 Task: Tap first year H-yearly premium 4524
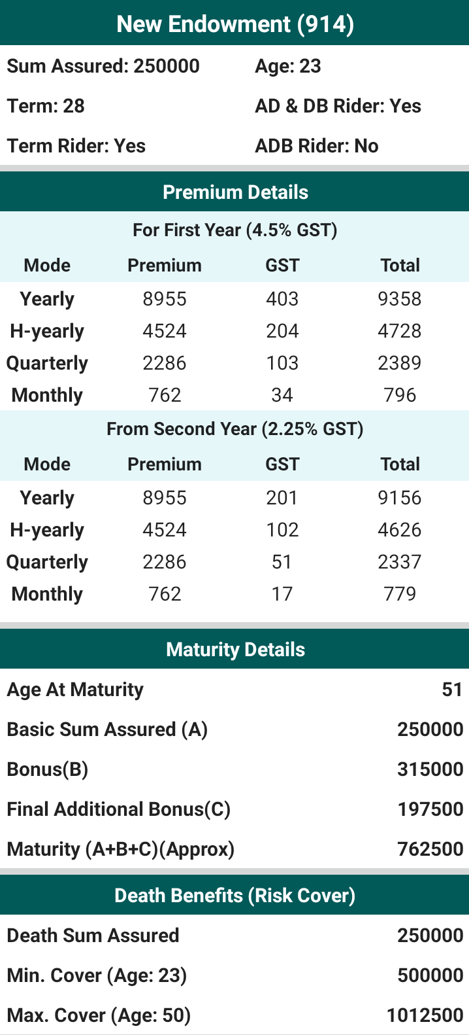[x=165, y=331]
